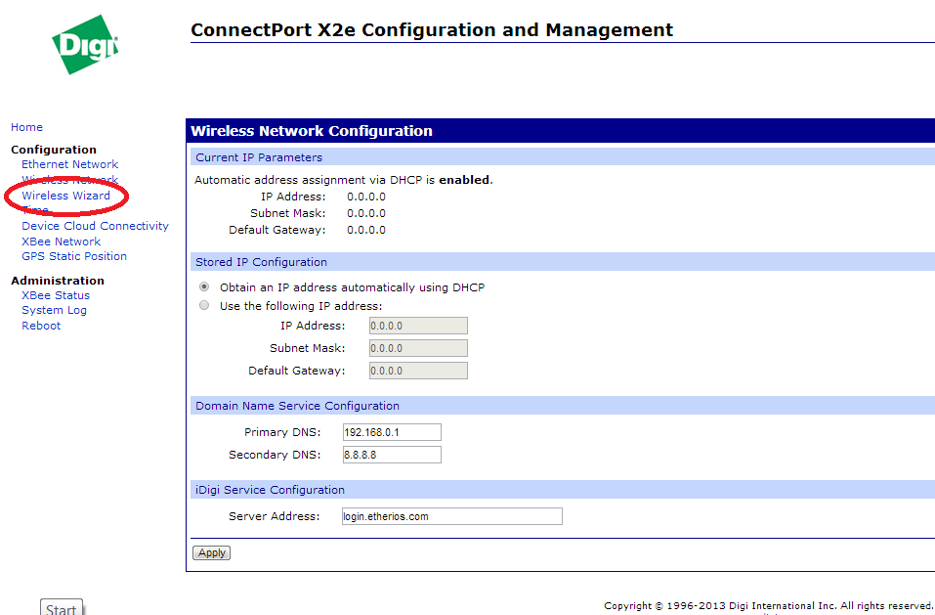Image resolution: width=935 pixels, height=615 pixels.
Task: Click the Start button
Action: pos(61,609)
